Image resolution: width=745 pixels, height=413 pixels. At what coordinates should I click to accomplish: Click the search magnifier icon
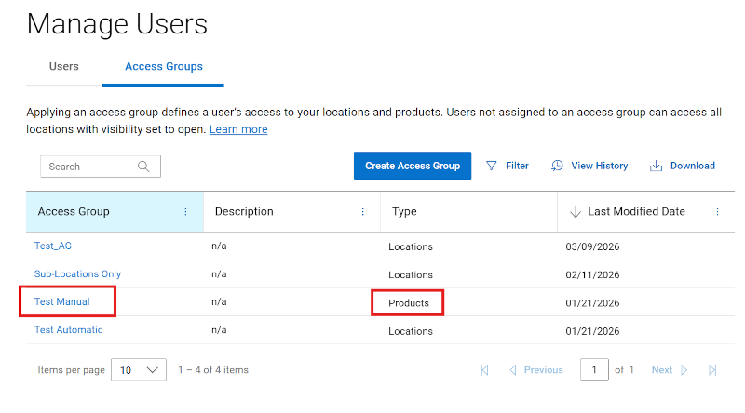tap(143, 167)
